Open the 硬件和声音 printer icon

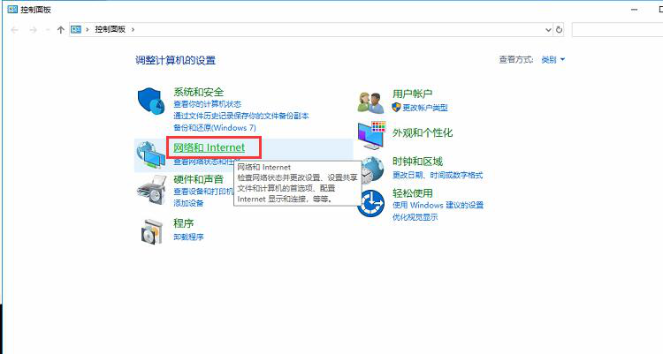[151, 190]
